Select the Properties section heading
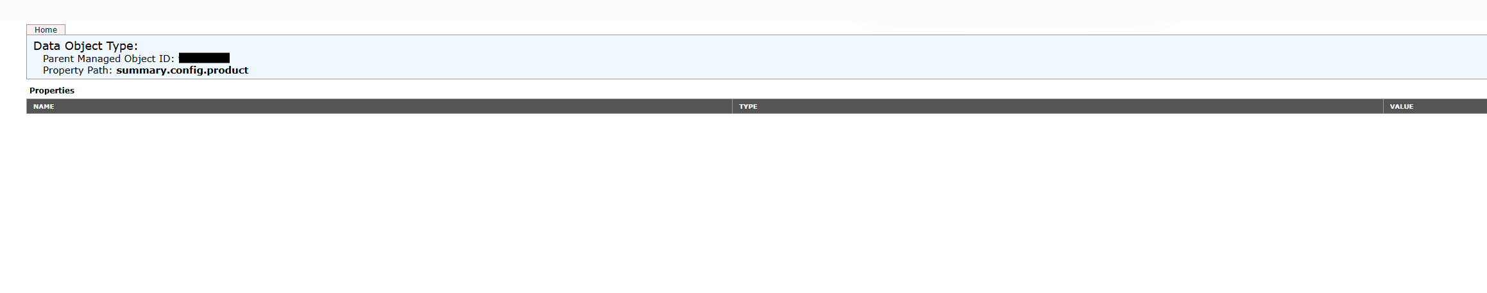This screenshot has height=293, width=1487. point(52,90)
